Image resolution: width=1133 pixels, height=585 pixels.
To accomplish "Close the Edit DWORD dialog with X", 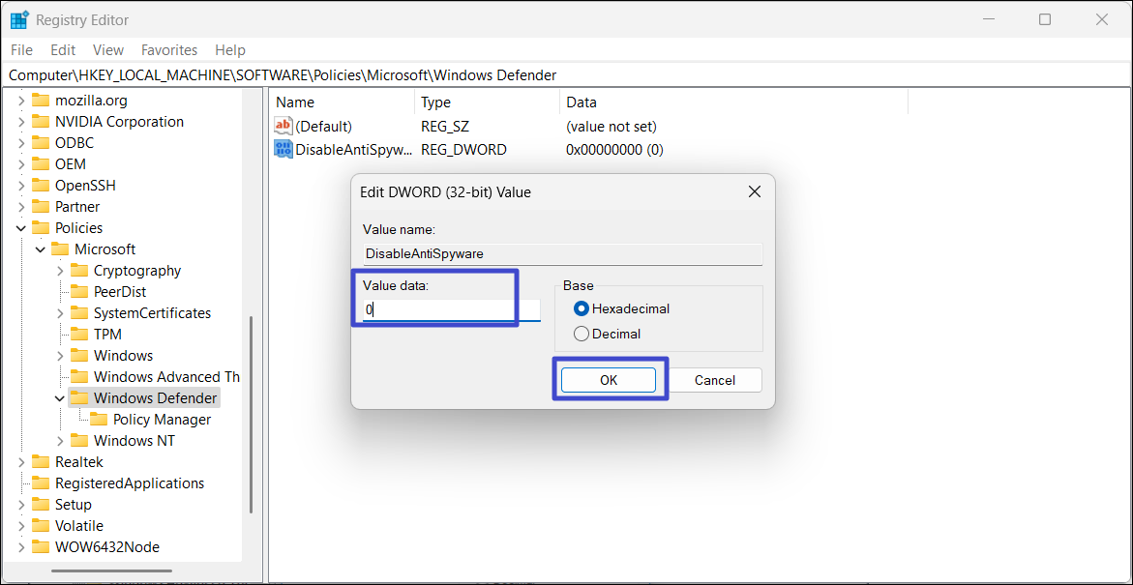I will pyautogui.click(x=754, y=192).
